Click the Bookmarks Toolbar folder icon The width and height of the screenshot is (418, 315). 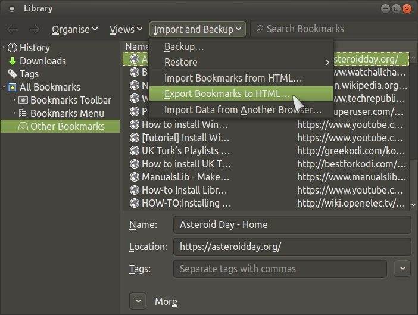(x=23, y=100)
